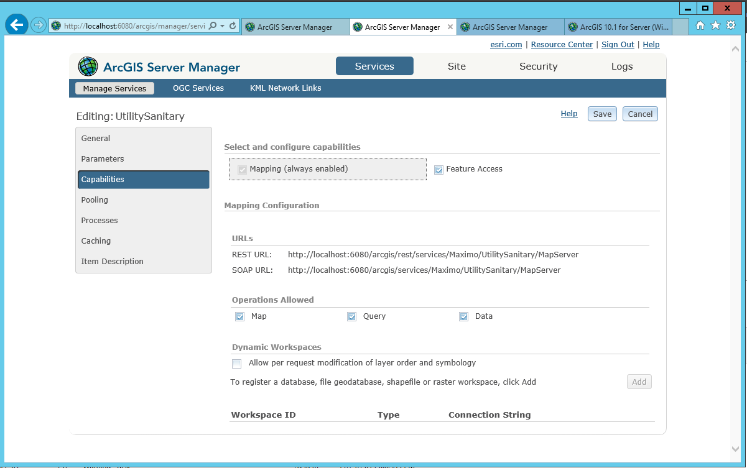This screenshot has width=747, height=468.
Task: Open the Item Description section
Action: (144, 262)
